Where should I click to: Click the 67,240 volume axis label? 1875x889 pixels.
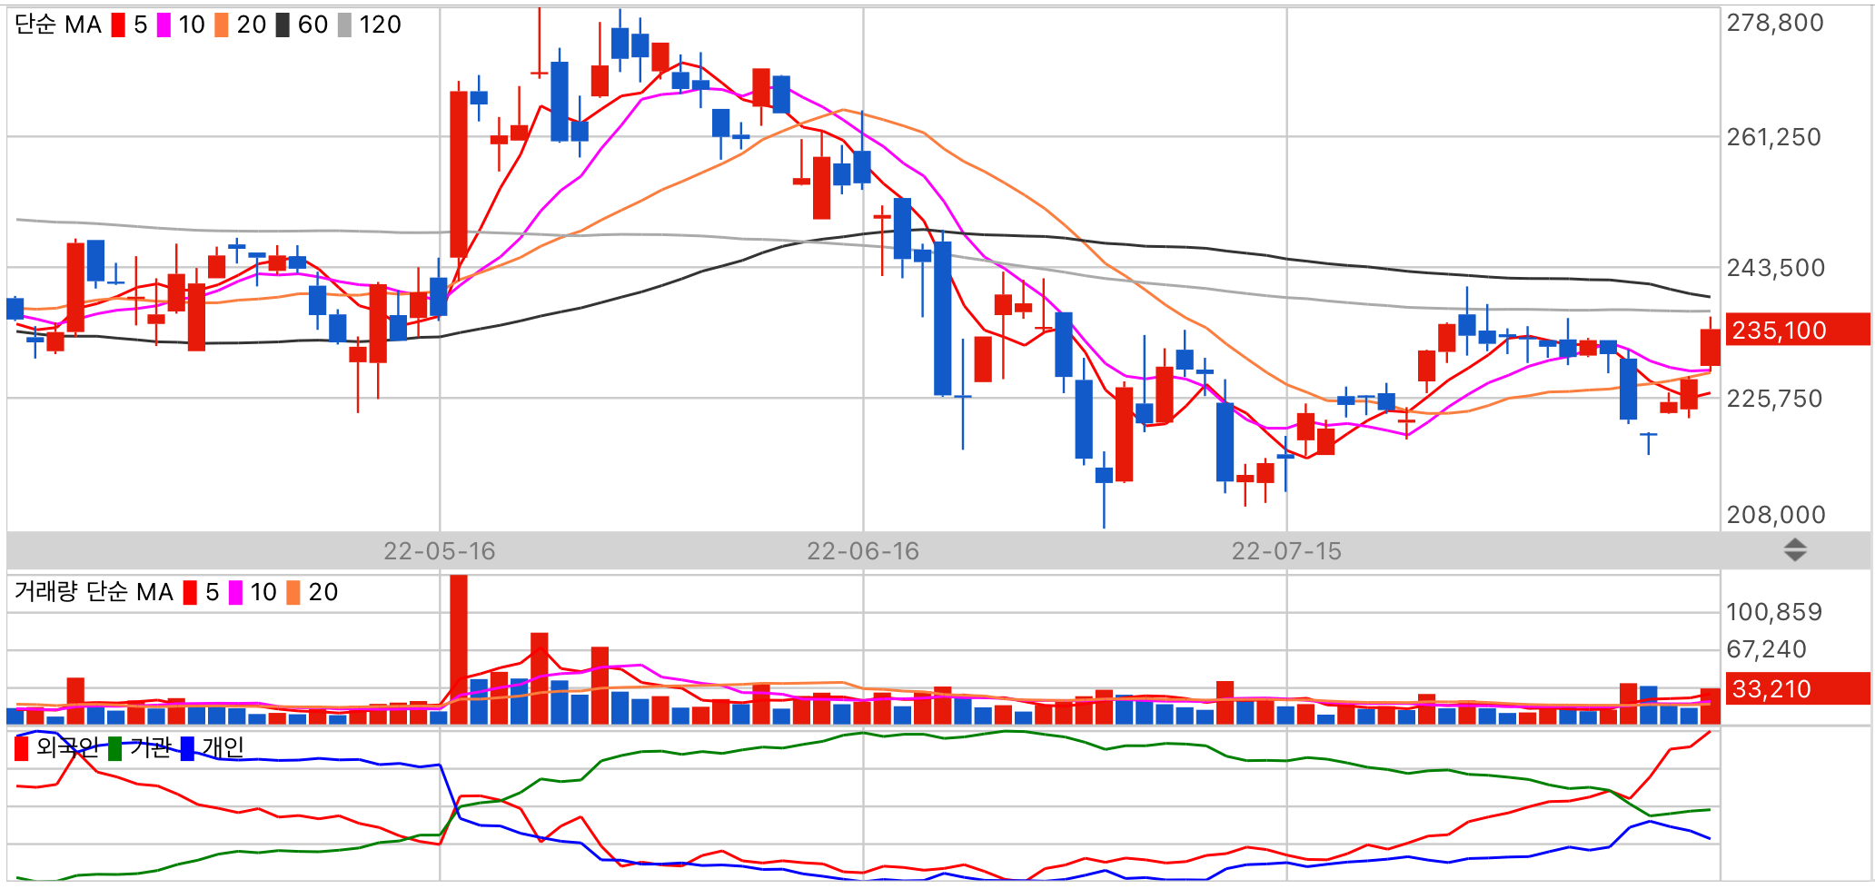pyautogui.click(x=1767, y=649)
